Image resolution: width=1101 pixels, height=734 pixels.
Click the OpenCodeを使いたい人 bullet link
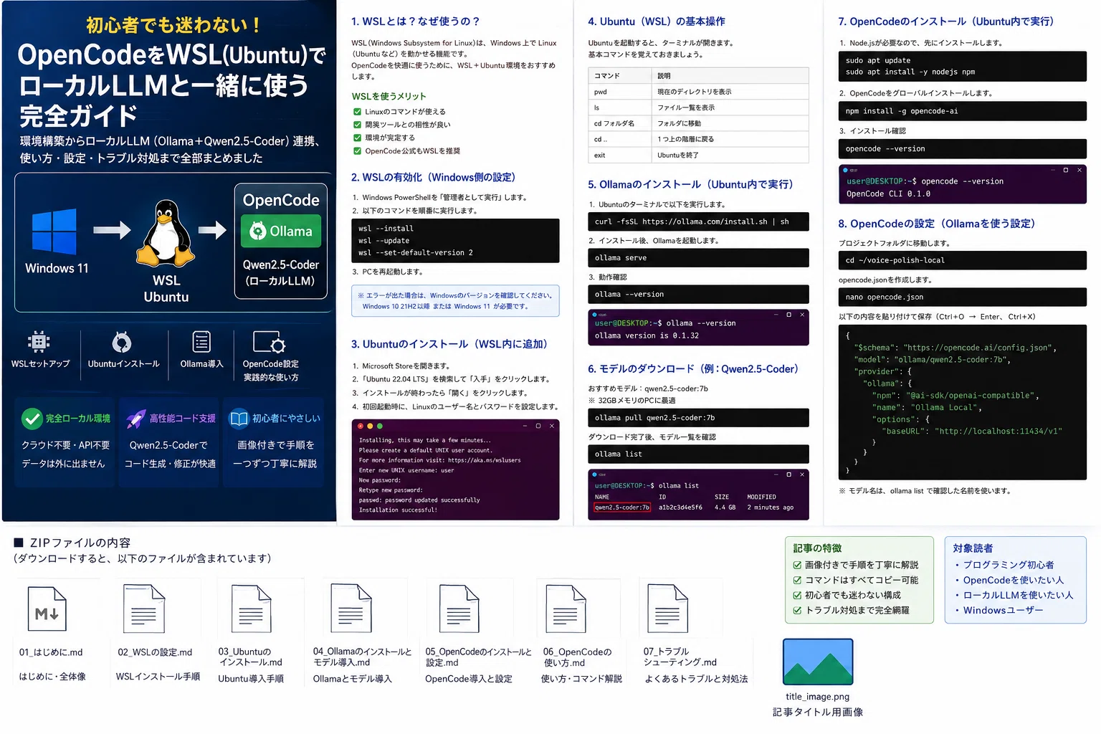tap(1014, 580)
